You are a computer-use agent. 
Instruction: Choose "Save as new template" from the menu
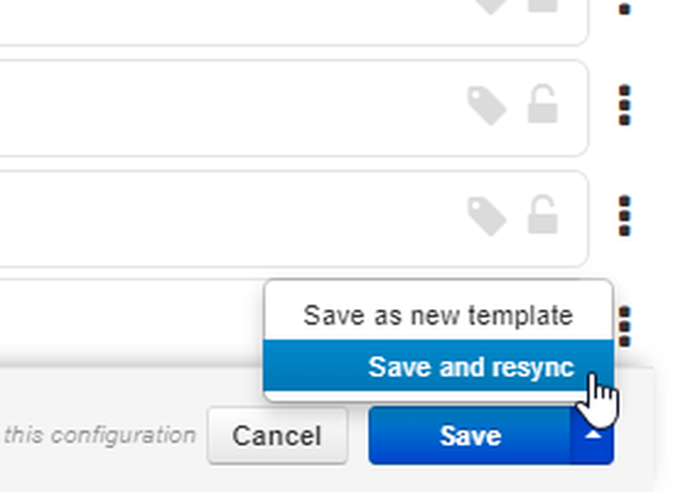pyautogui.click(x=439, y=315)
